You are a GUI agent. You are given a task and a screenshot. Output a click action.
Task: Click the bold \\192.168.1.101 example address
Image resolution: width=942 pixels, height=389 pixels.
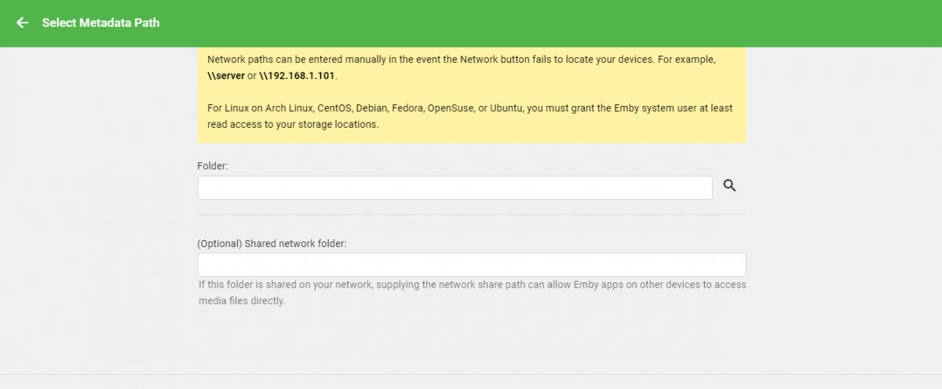click(x=298, y=76)
